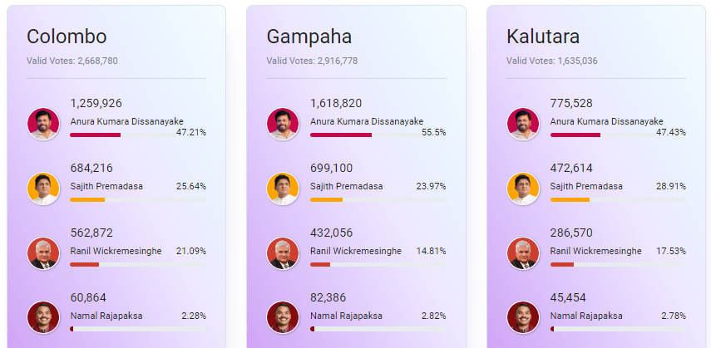Viewport: 711px width, 348px height.
Task: Click Ranil Wickremesinghe name in Gampaha card
Action: 355,251
